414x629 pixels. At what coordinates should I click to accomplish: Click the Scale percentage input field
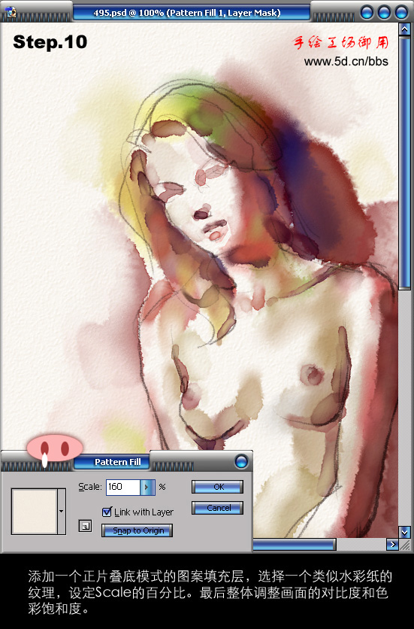coord(123,487)
